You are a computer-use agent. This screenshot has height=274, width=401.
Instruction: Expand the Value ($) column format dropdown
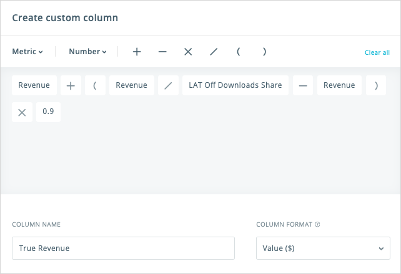tap(324, 248)
